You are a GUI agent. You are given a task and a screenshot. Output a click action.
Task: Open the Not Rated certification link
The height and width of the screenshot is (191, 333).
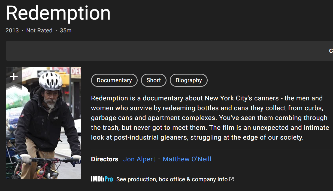[39, 30]
